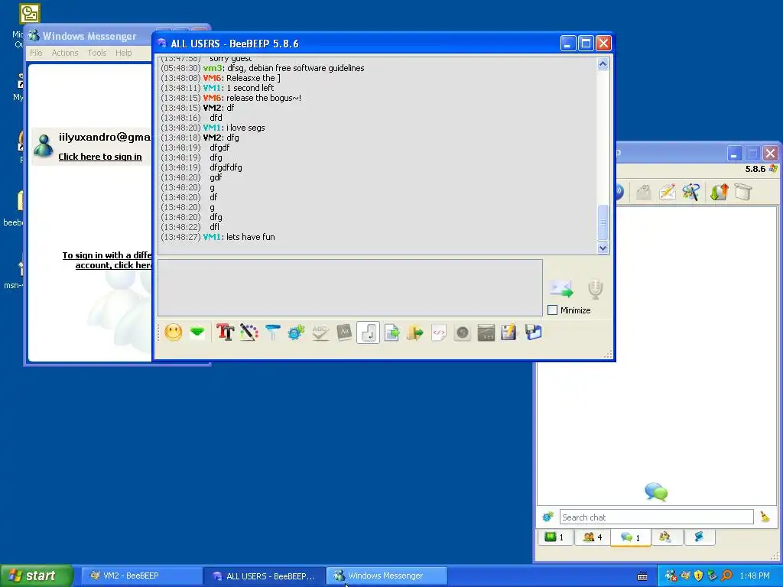Click the ABC spell check icon
Image resolution: width=783 pixels, height=587 pixels.
[x=320, y=332]
